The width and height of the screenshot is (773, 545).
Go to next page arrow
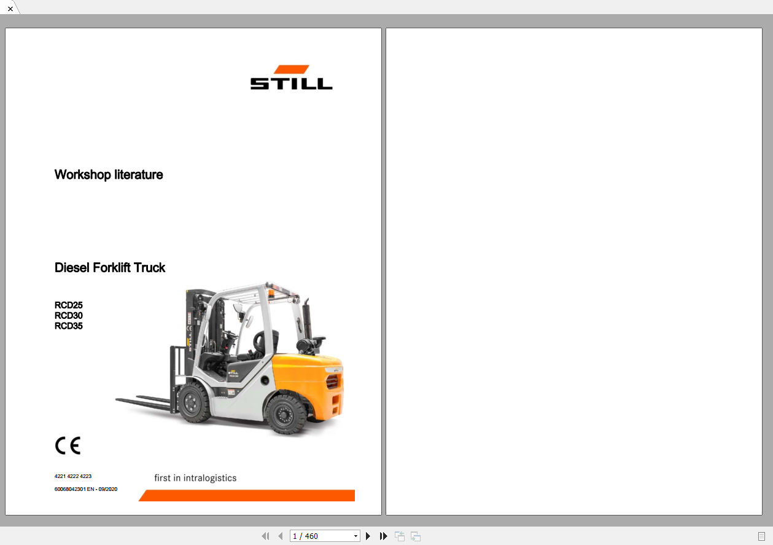tap(368, 536)
